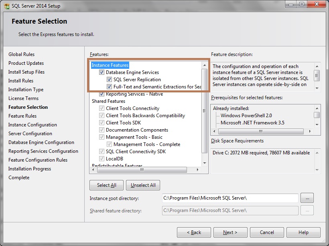Click down arrow in Disk Space scrollbar
The height and width of the screenshot is (246, 329).
(x=317, y=170)
